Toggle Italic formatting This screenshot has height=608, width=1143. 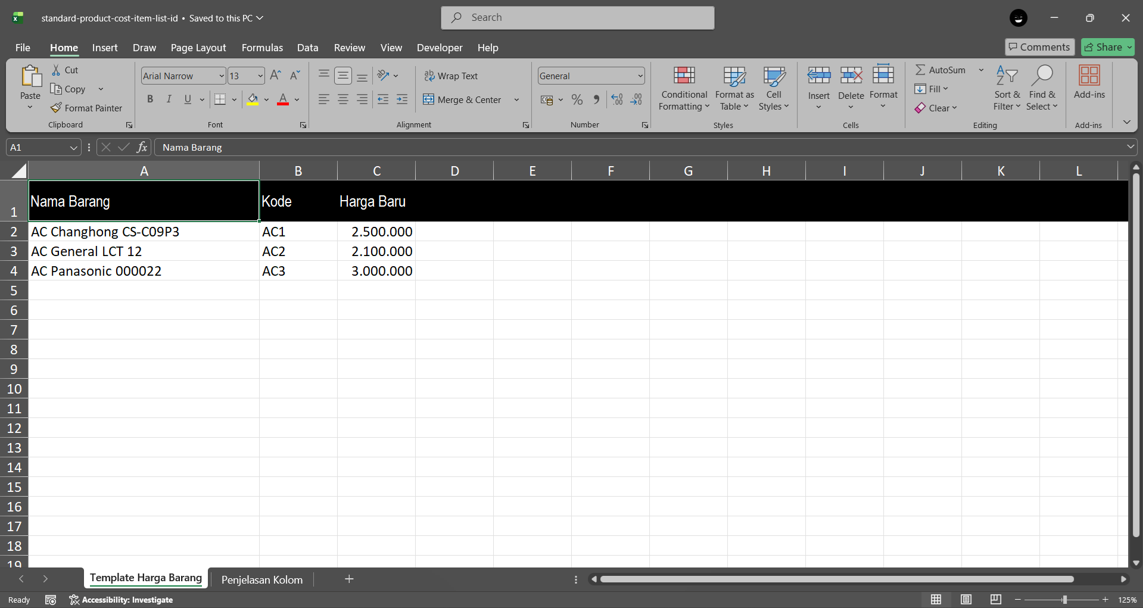(x=169, y=99)
